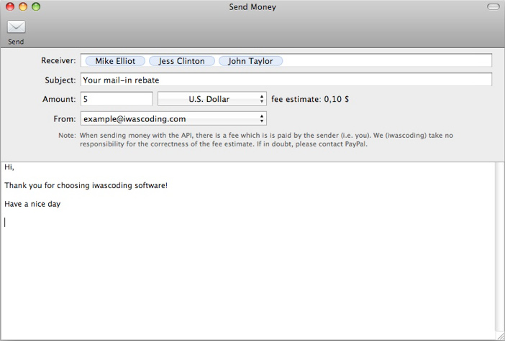Click the Amount input field

[x=117, y=99]
